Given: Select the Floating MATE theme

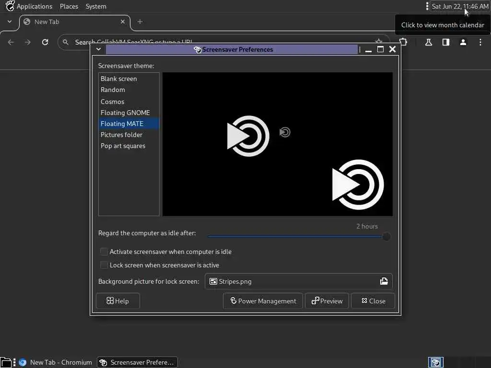Looking at the screenshot, I should pos(129,124).
